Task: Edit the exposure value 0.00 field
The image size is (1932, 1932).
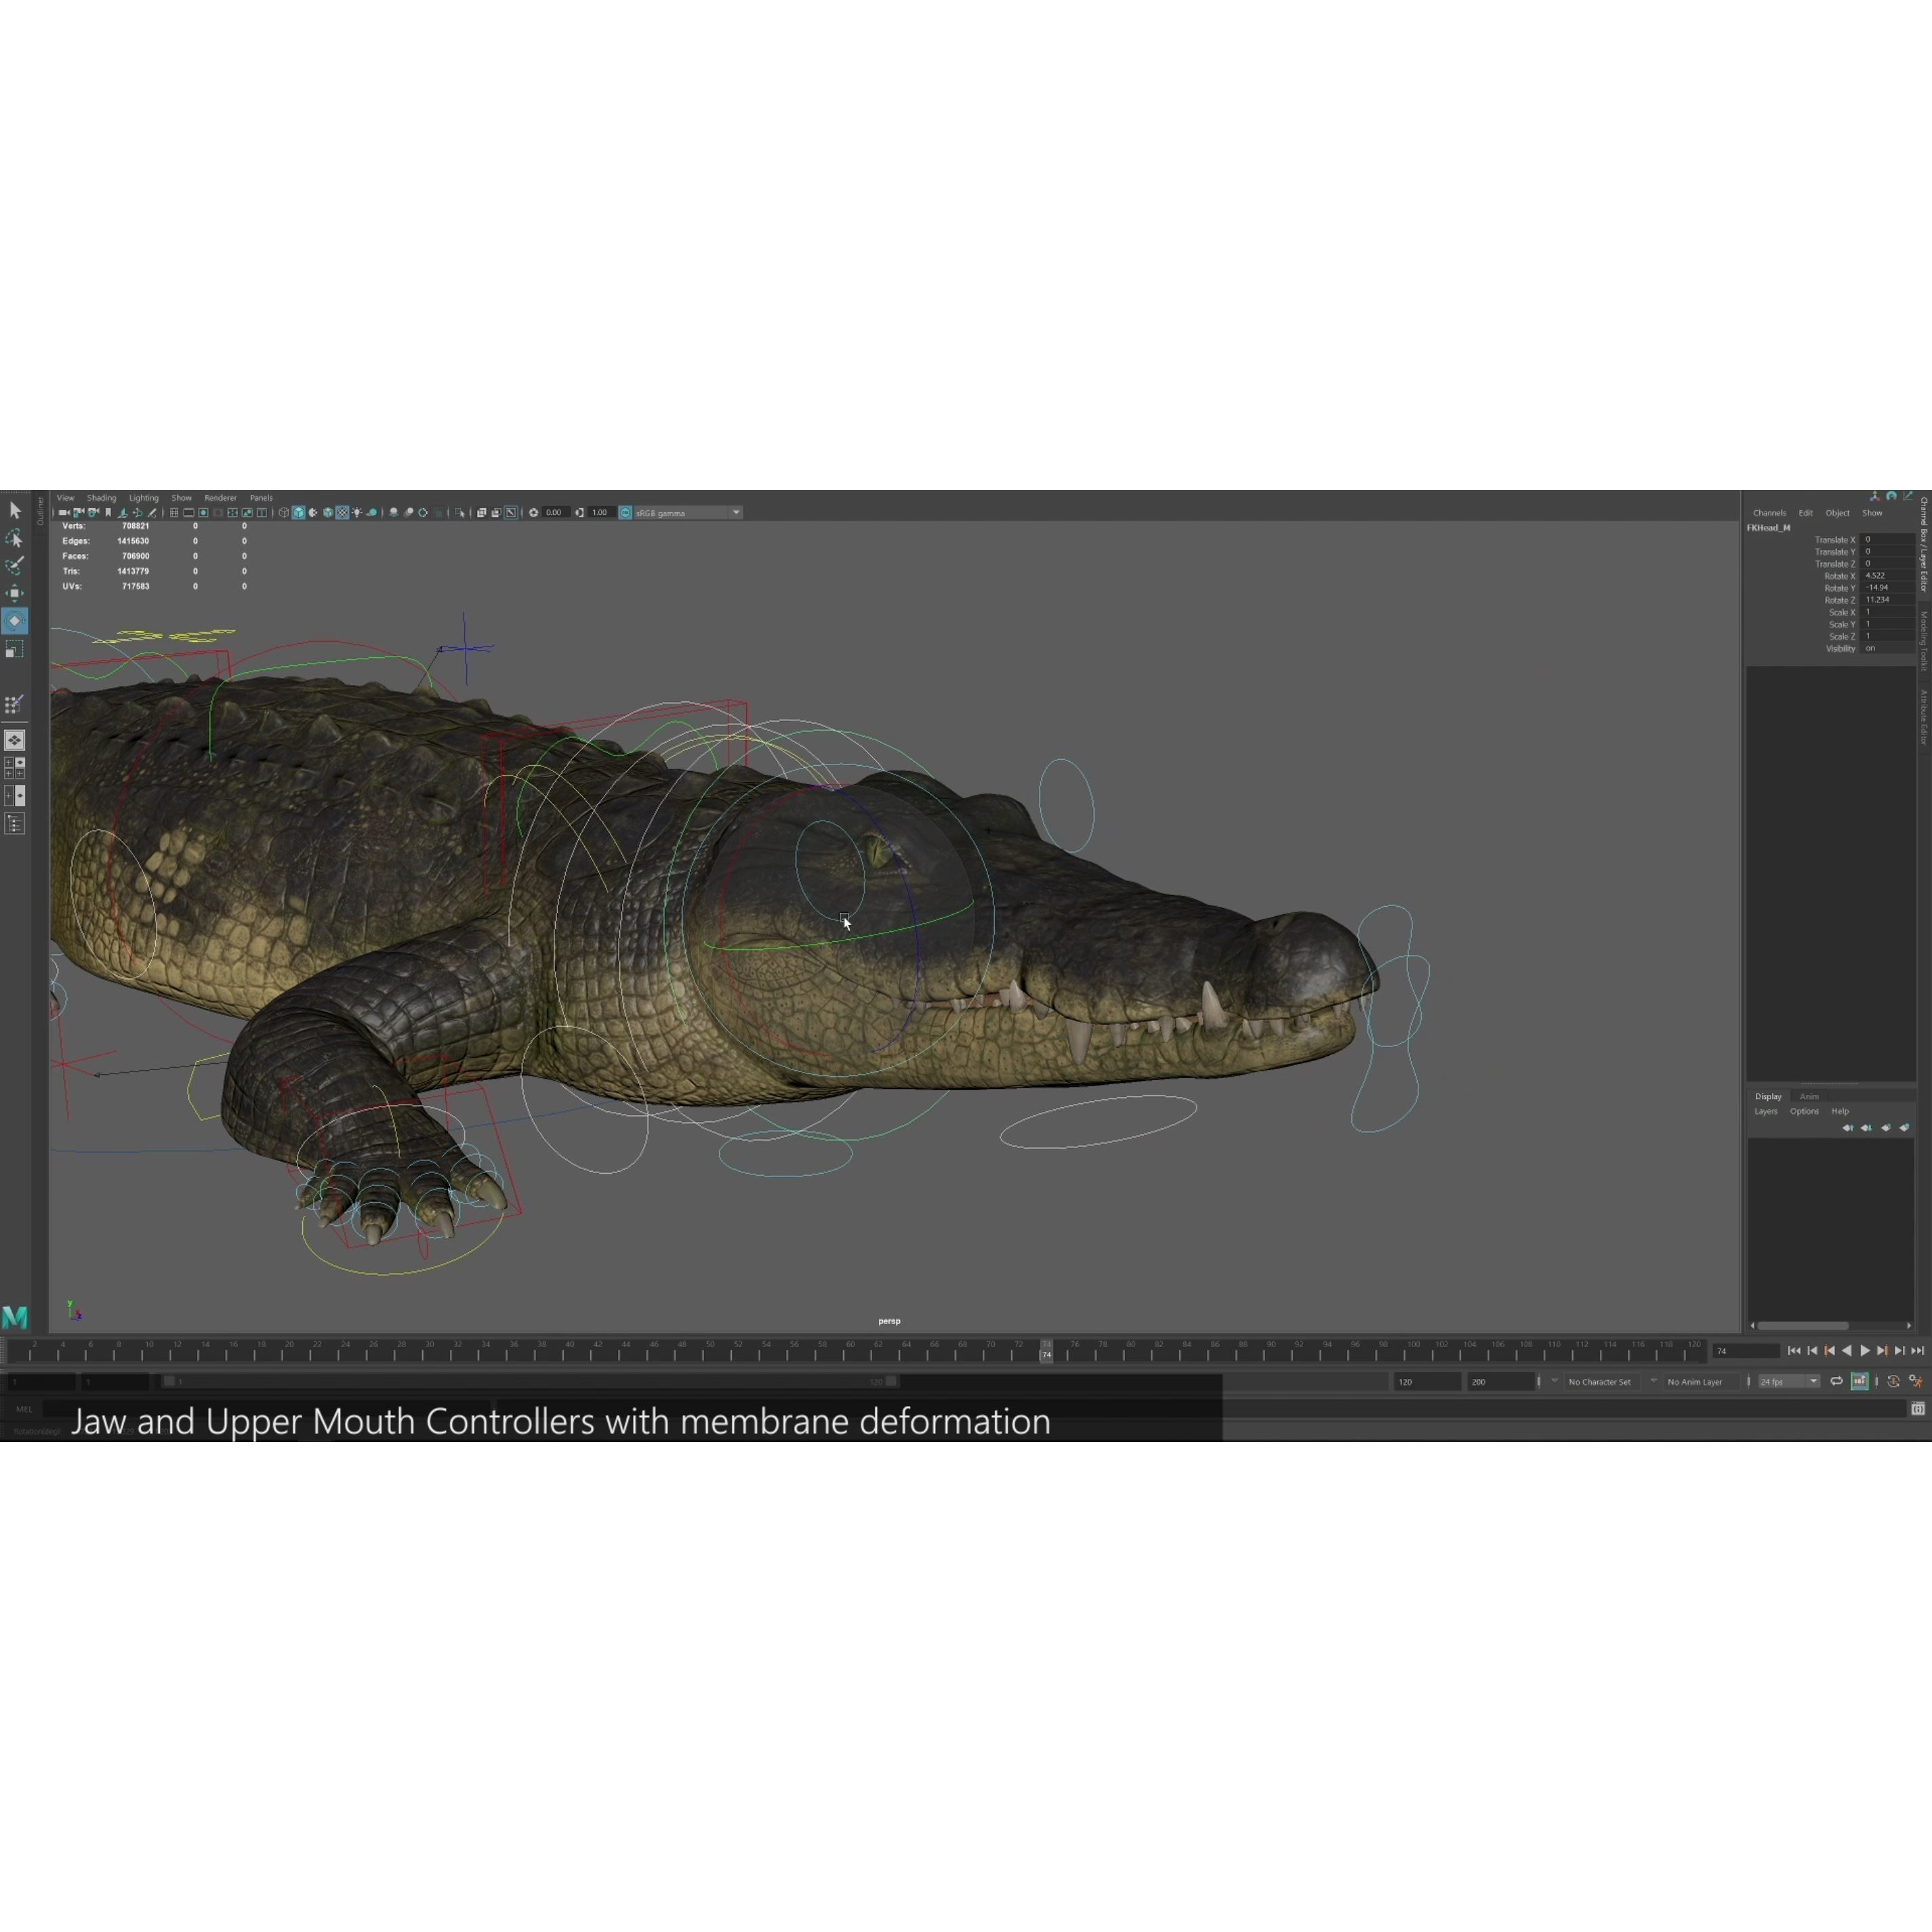Action: click(x=556, y=513)
